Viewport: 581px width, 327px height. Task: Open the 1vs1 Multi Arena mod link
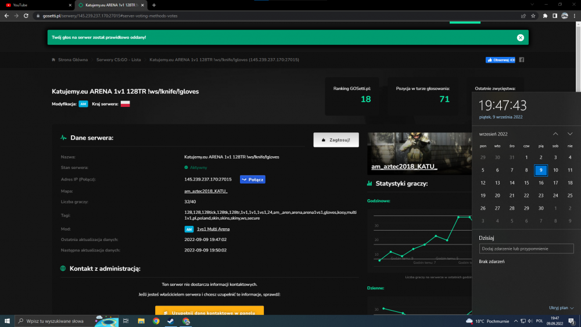[x=213, y=229]
